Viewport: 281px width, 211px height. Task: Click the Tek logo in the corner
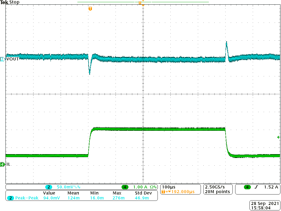pos(4,2)
